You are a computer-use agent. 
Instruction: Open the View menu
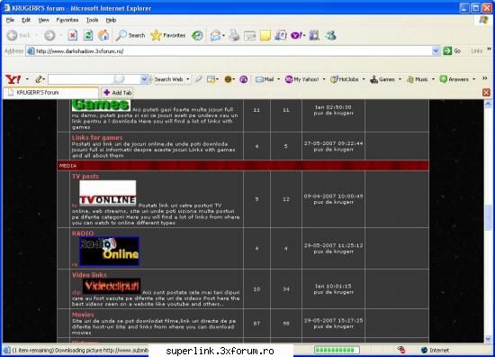(x=43, y=20)
